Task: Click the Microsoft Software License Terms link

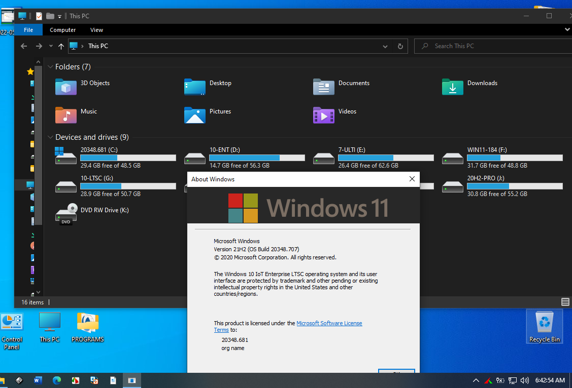Action: click(288, 327)
